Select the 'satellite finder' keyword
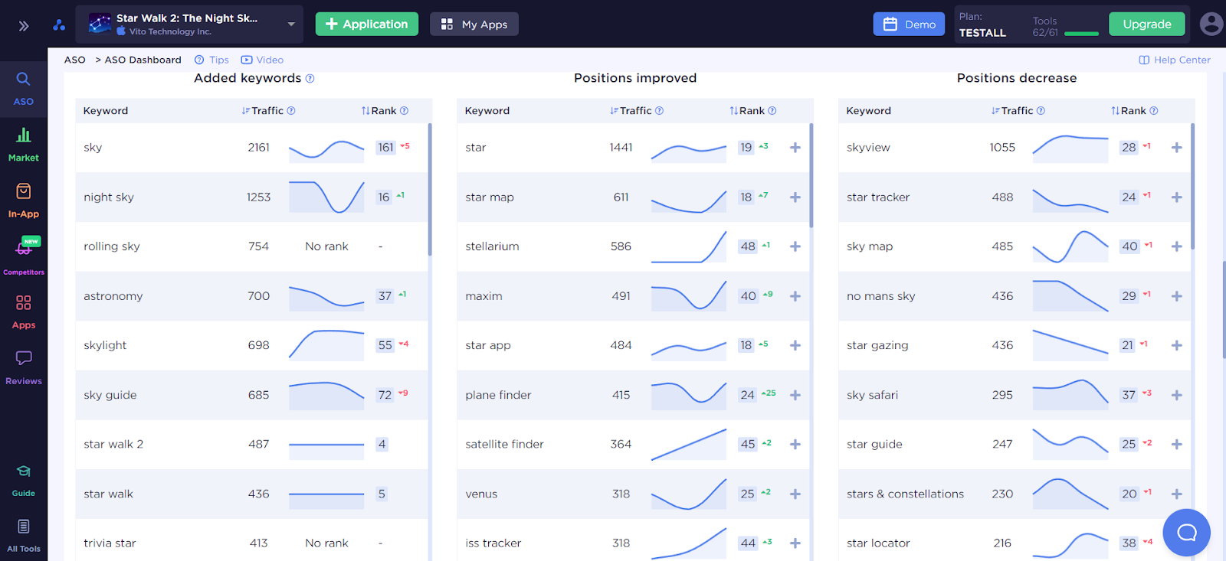The height and width of the screenshot is (561, 1226). click(x=504, y=444)
